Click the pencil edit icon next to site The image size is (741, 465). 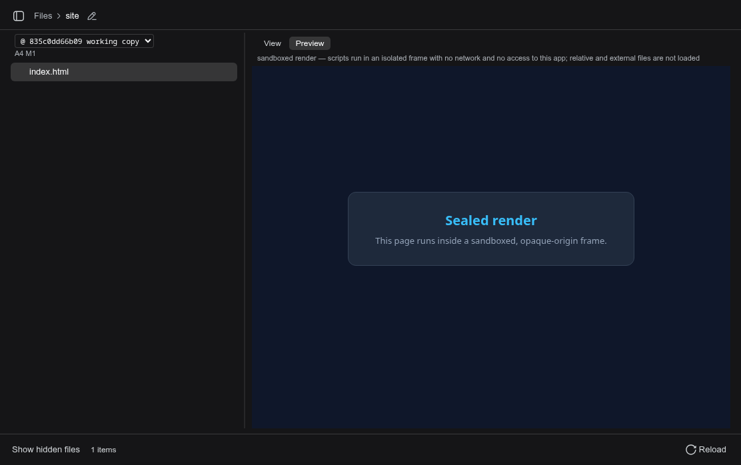tap(92, 16)
